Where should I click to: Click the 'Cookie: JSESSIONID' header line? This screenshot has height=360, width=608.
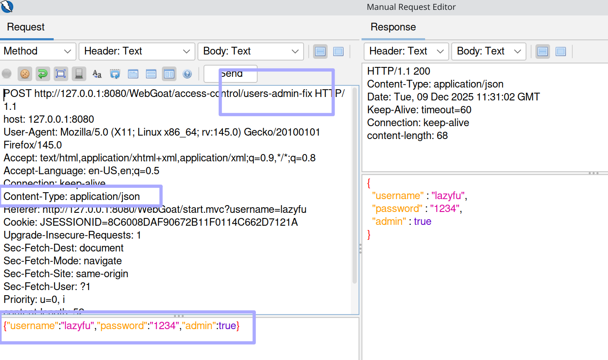pos(151,222)
